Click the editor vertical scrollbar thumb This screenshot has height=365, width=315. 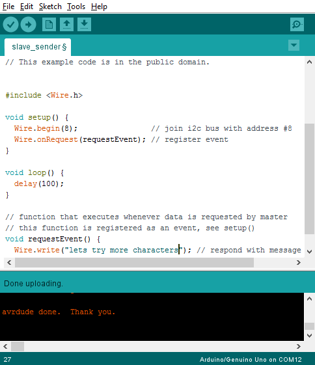[309, 179]
